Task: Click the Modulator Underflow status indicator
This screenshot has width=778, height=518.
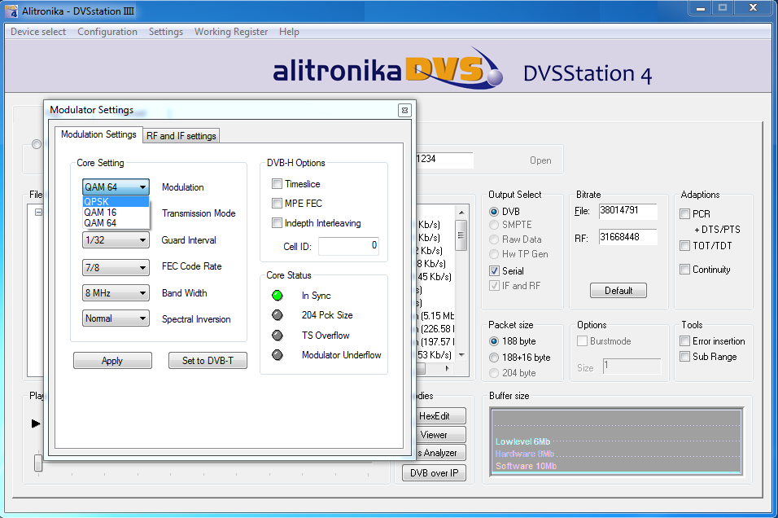Action: tap(278, 355)
